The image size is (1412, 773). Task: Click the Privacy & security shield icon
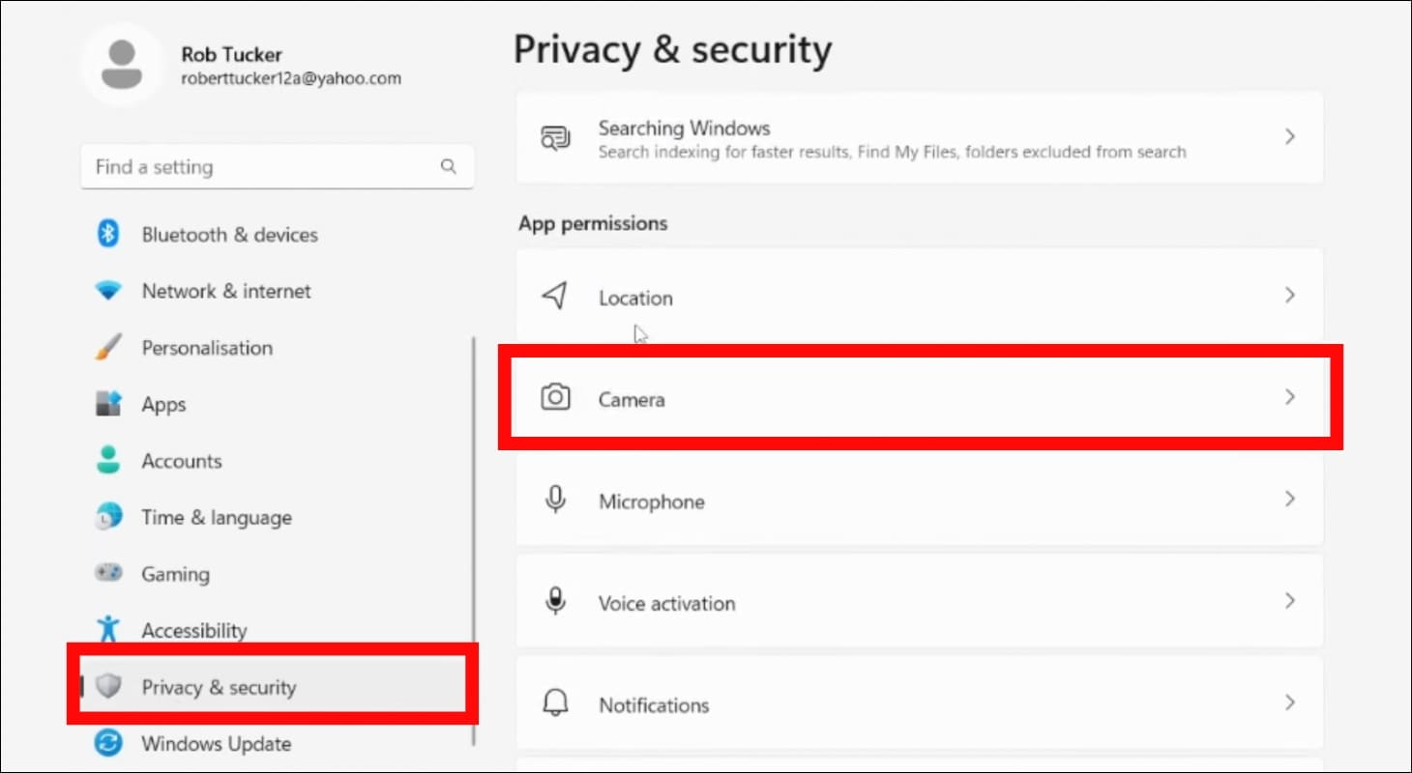coord(108,687)
